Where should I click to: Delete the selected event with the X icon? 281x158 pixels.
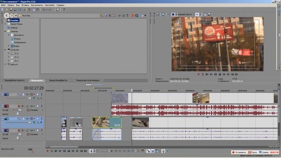coord(112,151)
